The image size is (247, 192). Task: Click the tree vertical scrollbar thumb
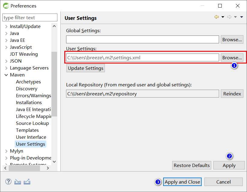click(x=54, y=84)
